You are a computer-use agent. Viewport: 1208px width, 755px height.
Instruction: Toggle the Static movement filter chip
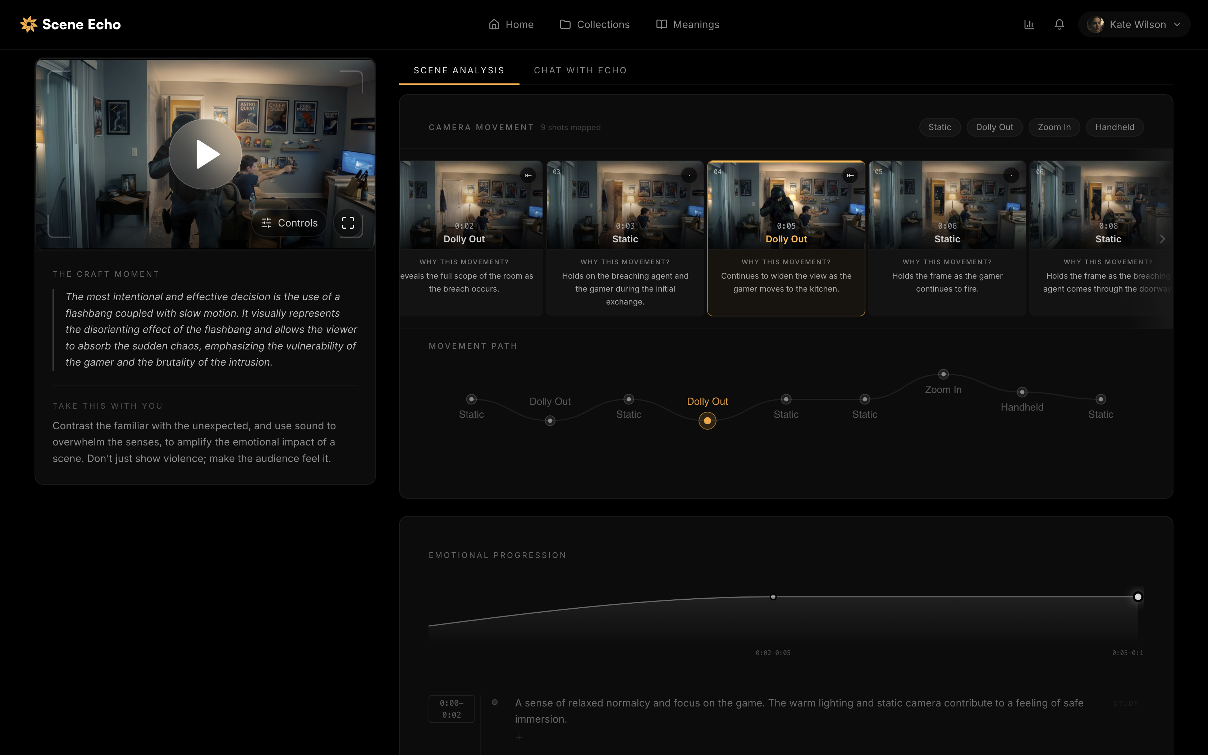939,127
